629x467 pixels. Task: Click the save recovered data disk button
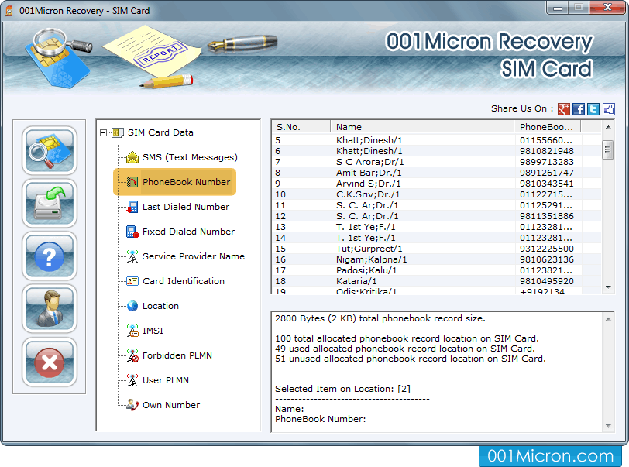pyautogui.click(x=50, y=204)
